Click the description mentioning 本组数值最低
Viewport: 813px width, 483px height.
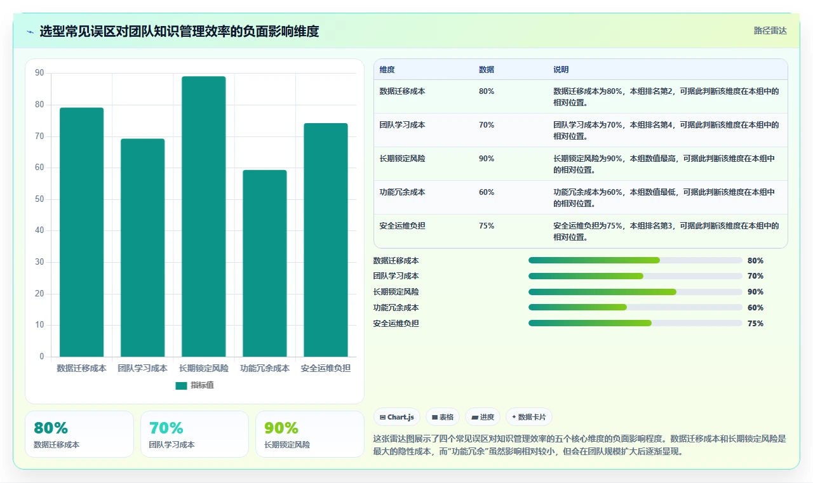pos(665,197)
